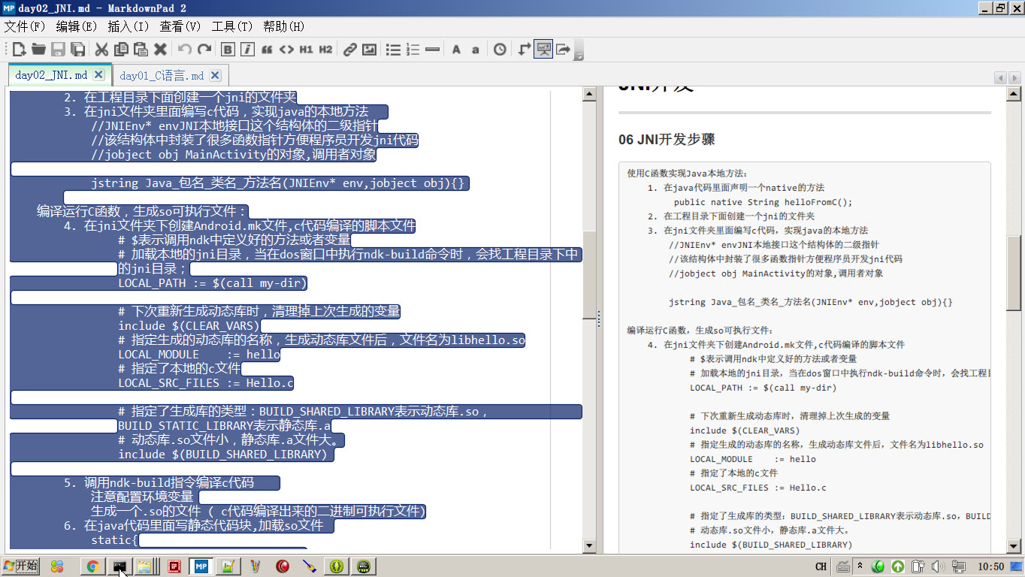This screenshot has width=1025, height=577.
Task: Insert an ordered numbered list
Action: pos(413,50)
